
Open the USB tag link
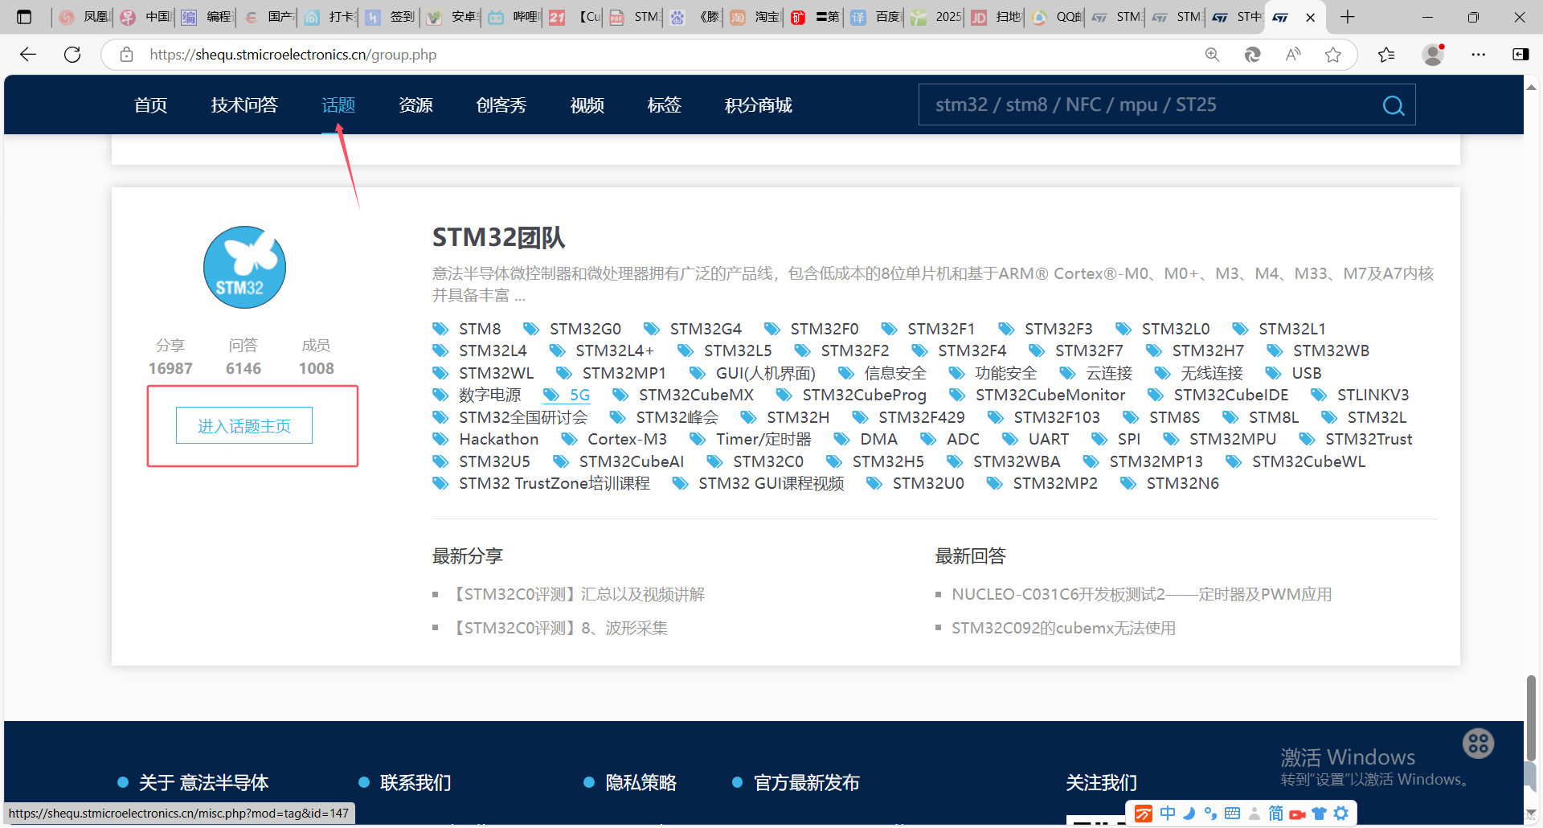pos(1307,373)
